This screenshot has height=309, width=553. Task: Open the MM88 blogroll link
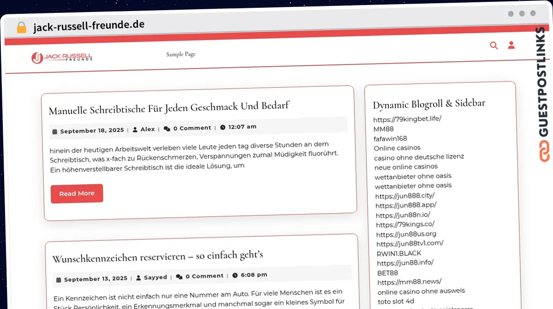coord(383,129)
